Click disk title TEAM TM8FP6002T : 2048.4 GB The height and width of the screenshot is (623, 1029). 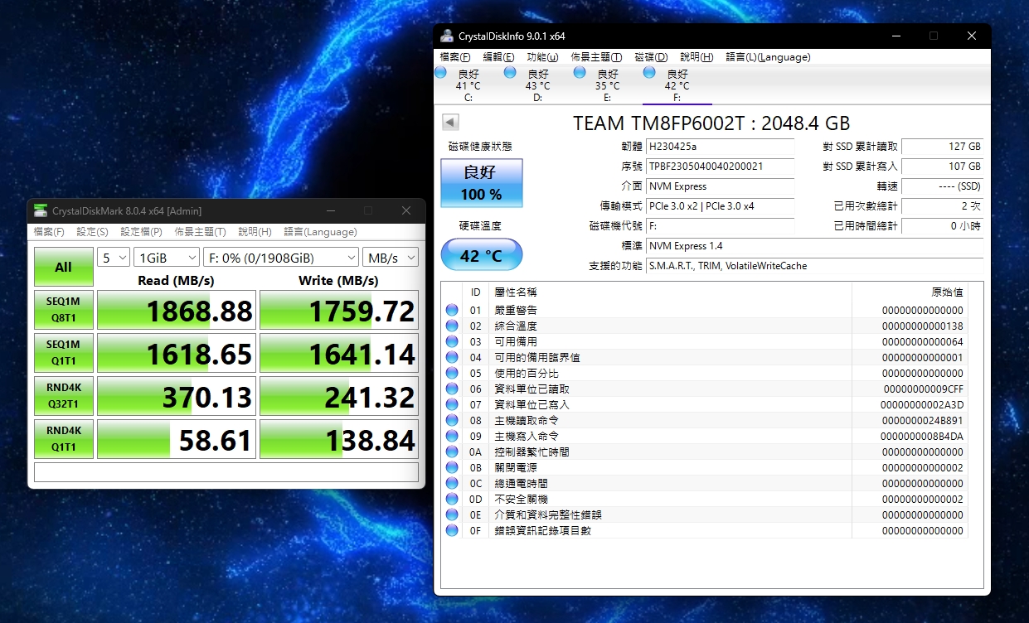click(x=711, y=123)
